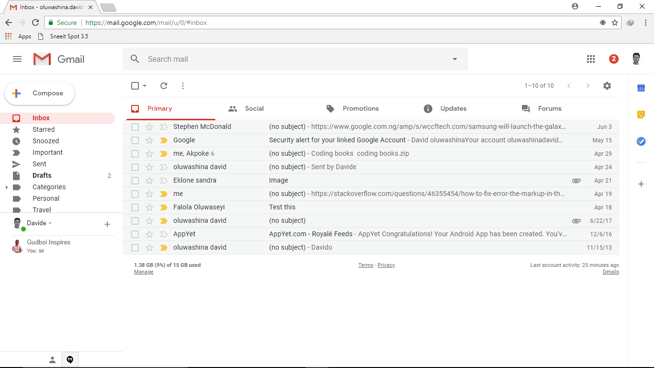Check the Eklone sandra email checkbox
This screenshot has height=368, width=656.
pyautogui.click(x=135, y=181)
